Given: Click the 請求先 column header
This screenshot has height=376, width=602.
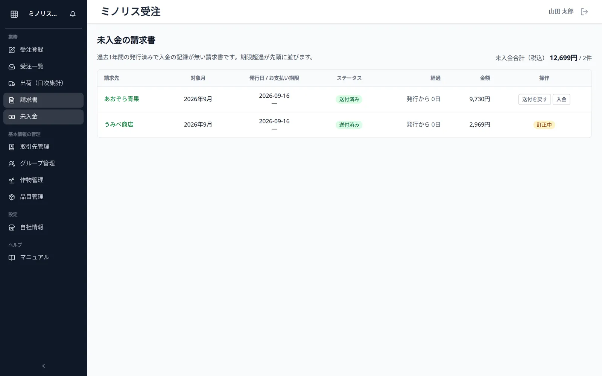Looking at the screenshot, I should click(112, 78).
